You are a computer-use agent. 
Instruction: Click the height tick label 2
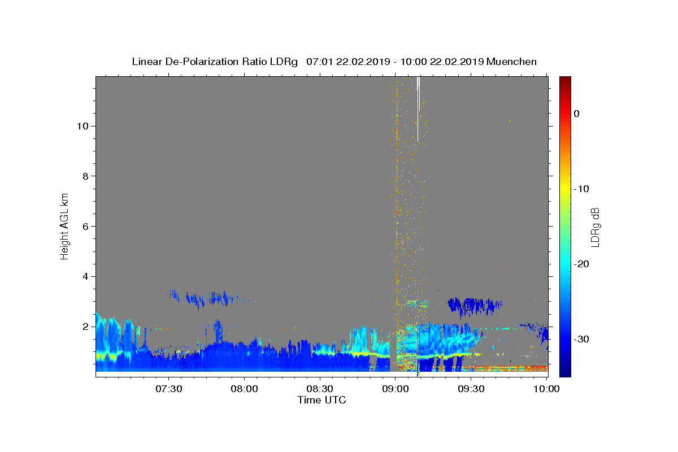(x=84, y=327)
